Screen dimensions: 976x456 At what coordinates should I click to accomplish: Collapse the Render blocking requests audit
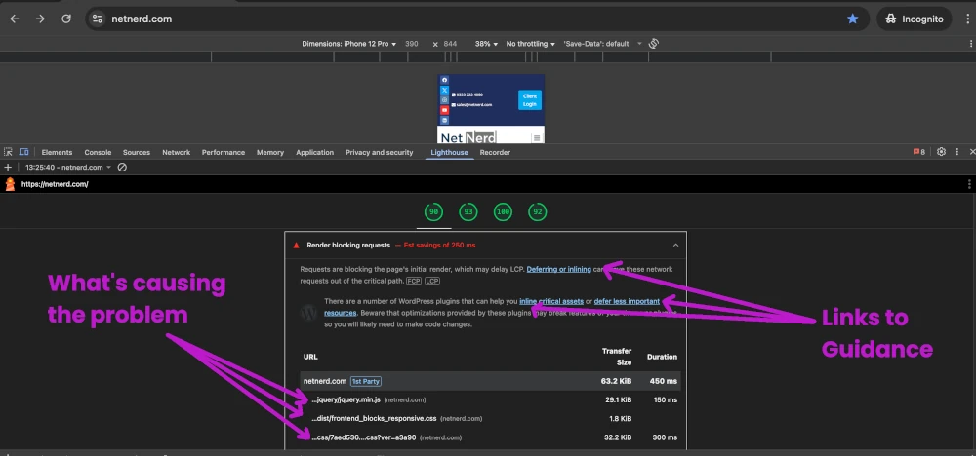(675, 246)
